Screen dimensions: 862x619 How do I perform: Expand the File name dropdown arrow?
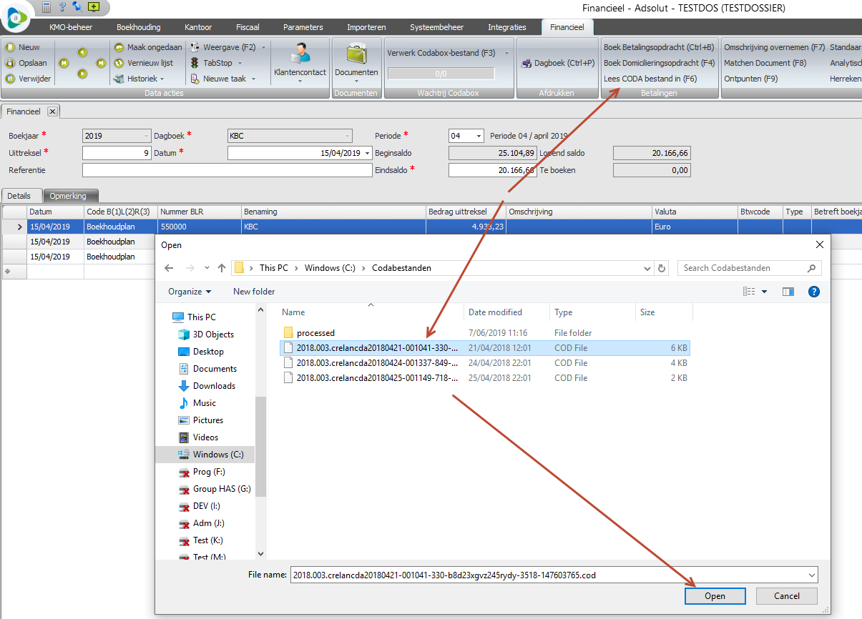pyautogui.click(x=810, y=575)
